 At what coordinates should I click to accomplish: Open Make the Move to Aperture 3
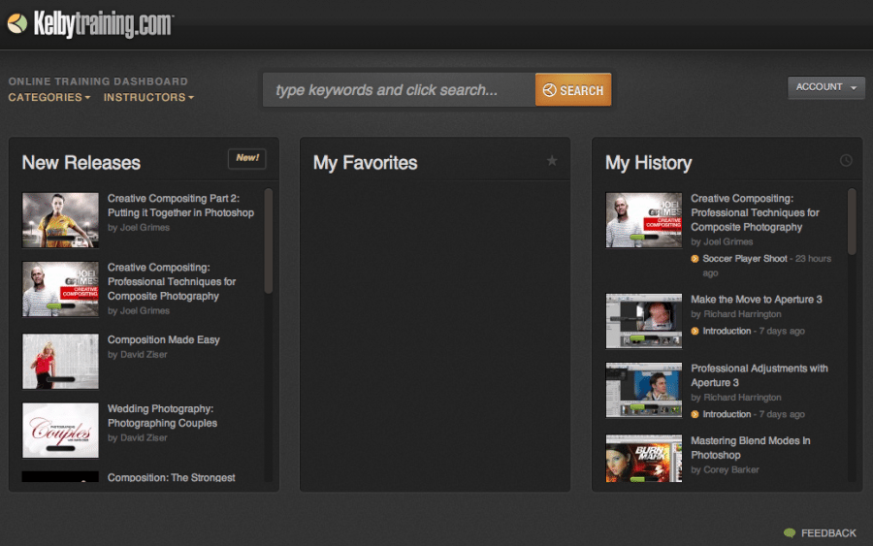coord(756,300)
